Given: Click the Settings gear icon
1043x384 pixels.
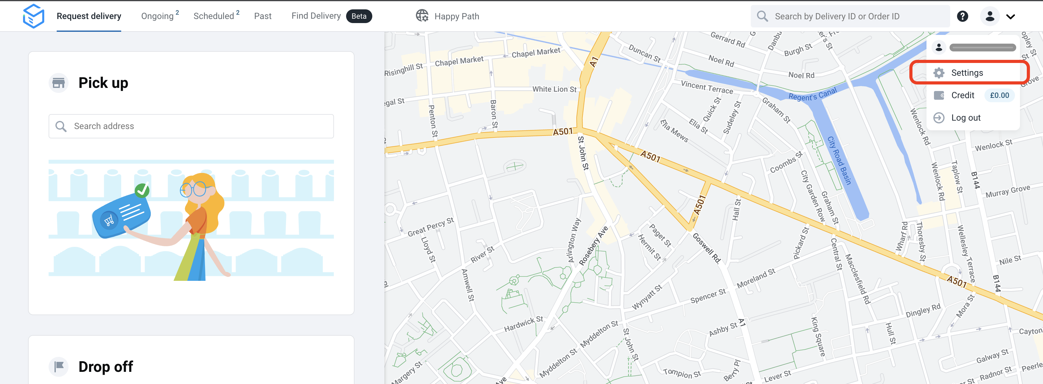Looking at the screenshot, I should point(939,73).
